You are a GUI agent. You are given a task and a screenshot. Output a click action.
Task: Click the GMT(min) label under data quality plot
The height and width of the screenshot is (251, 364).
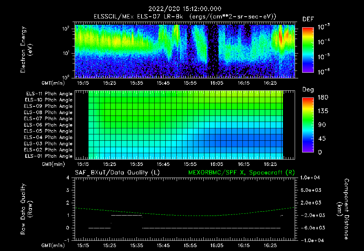pos(53,245)
